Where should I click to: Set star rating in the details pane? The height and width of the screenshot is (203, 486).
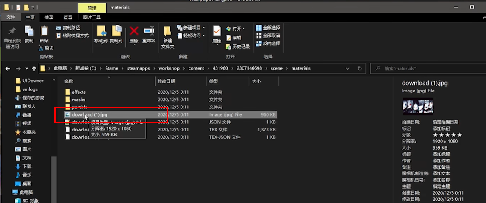(447, 135)
